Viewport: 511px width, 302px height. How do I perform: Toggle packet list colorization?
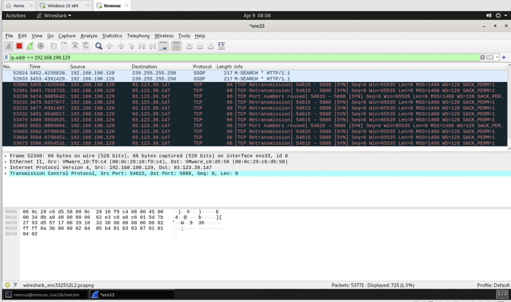point(176,46)
